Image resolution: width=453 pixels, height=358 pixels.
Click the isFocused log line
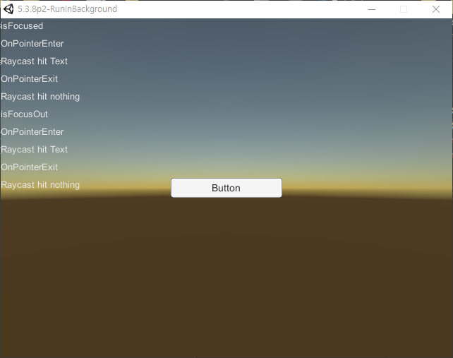click(22, 26)
